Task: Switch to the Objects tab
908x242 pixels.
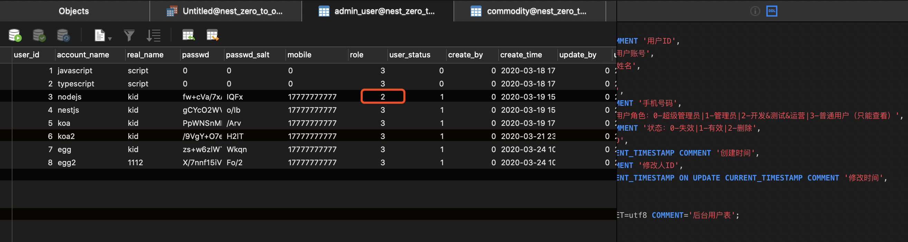Action: (74, 11)
